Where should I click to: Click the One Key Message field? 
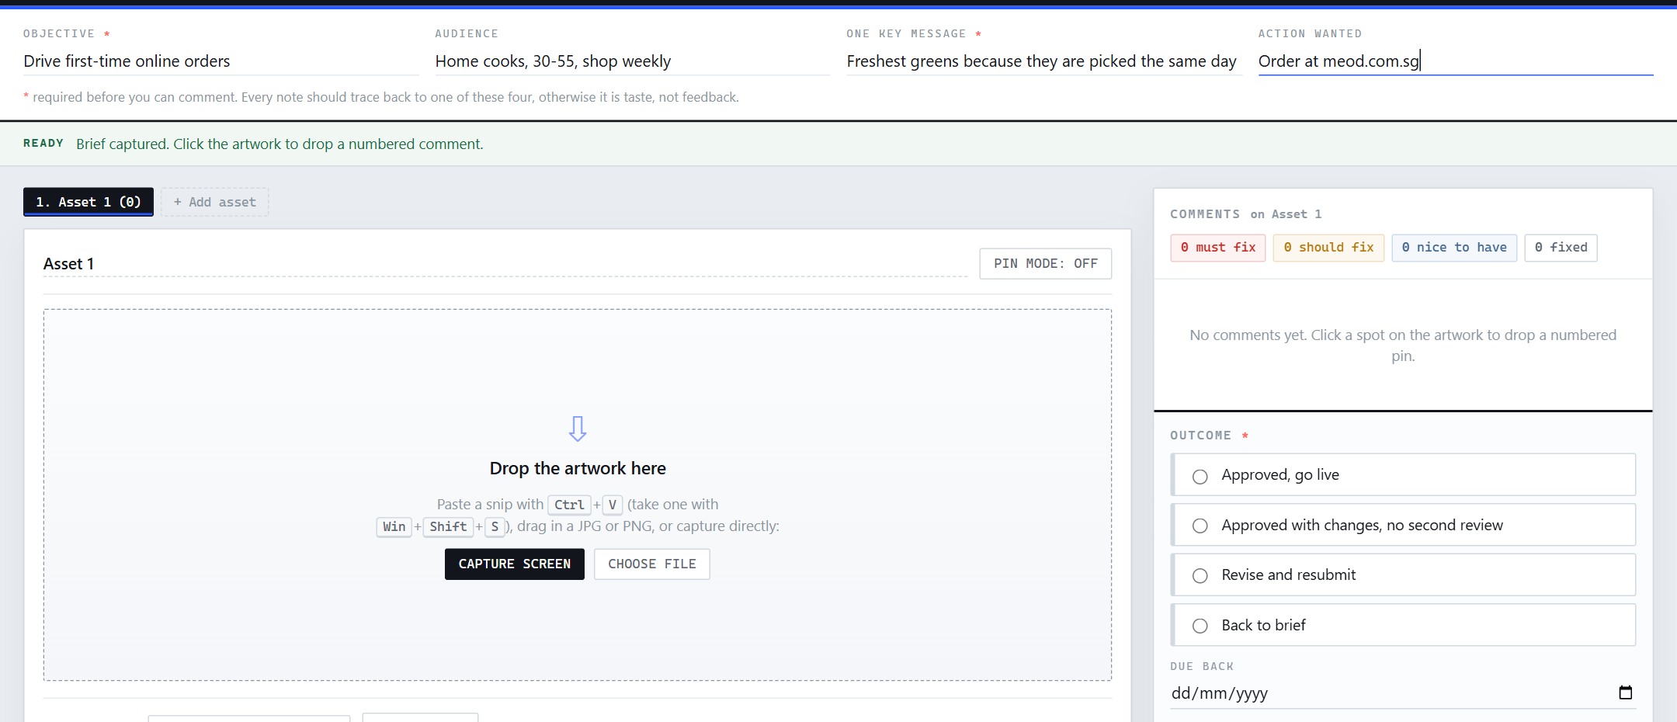click(x=1043, y=61)
